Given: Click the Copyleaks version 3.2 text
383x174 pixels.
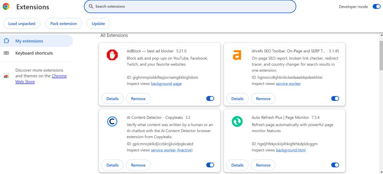Looking at the screenshot, I should pyautogui.click(x=188, y=118).
